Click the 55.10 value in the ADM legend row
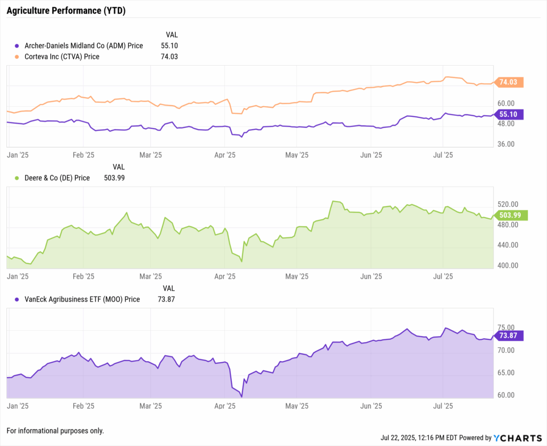Viewport: 547px width, 446px height. (x=169, y=46)
